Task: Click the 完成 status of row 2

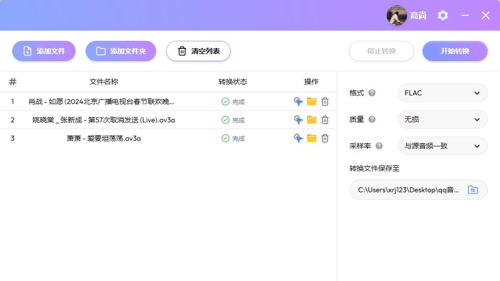Action: pos(233,120)
